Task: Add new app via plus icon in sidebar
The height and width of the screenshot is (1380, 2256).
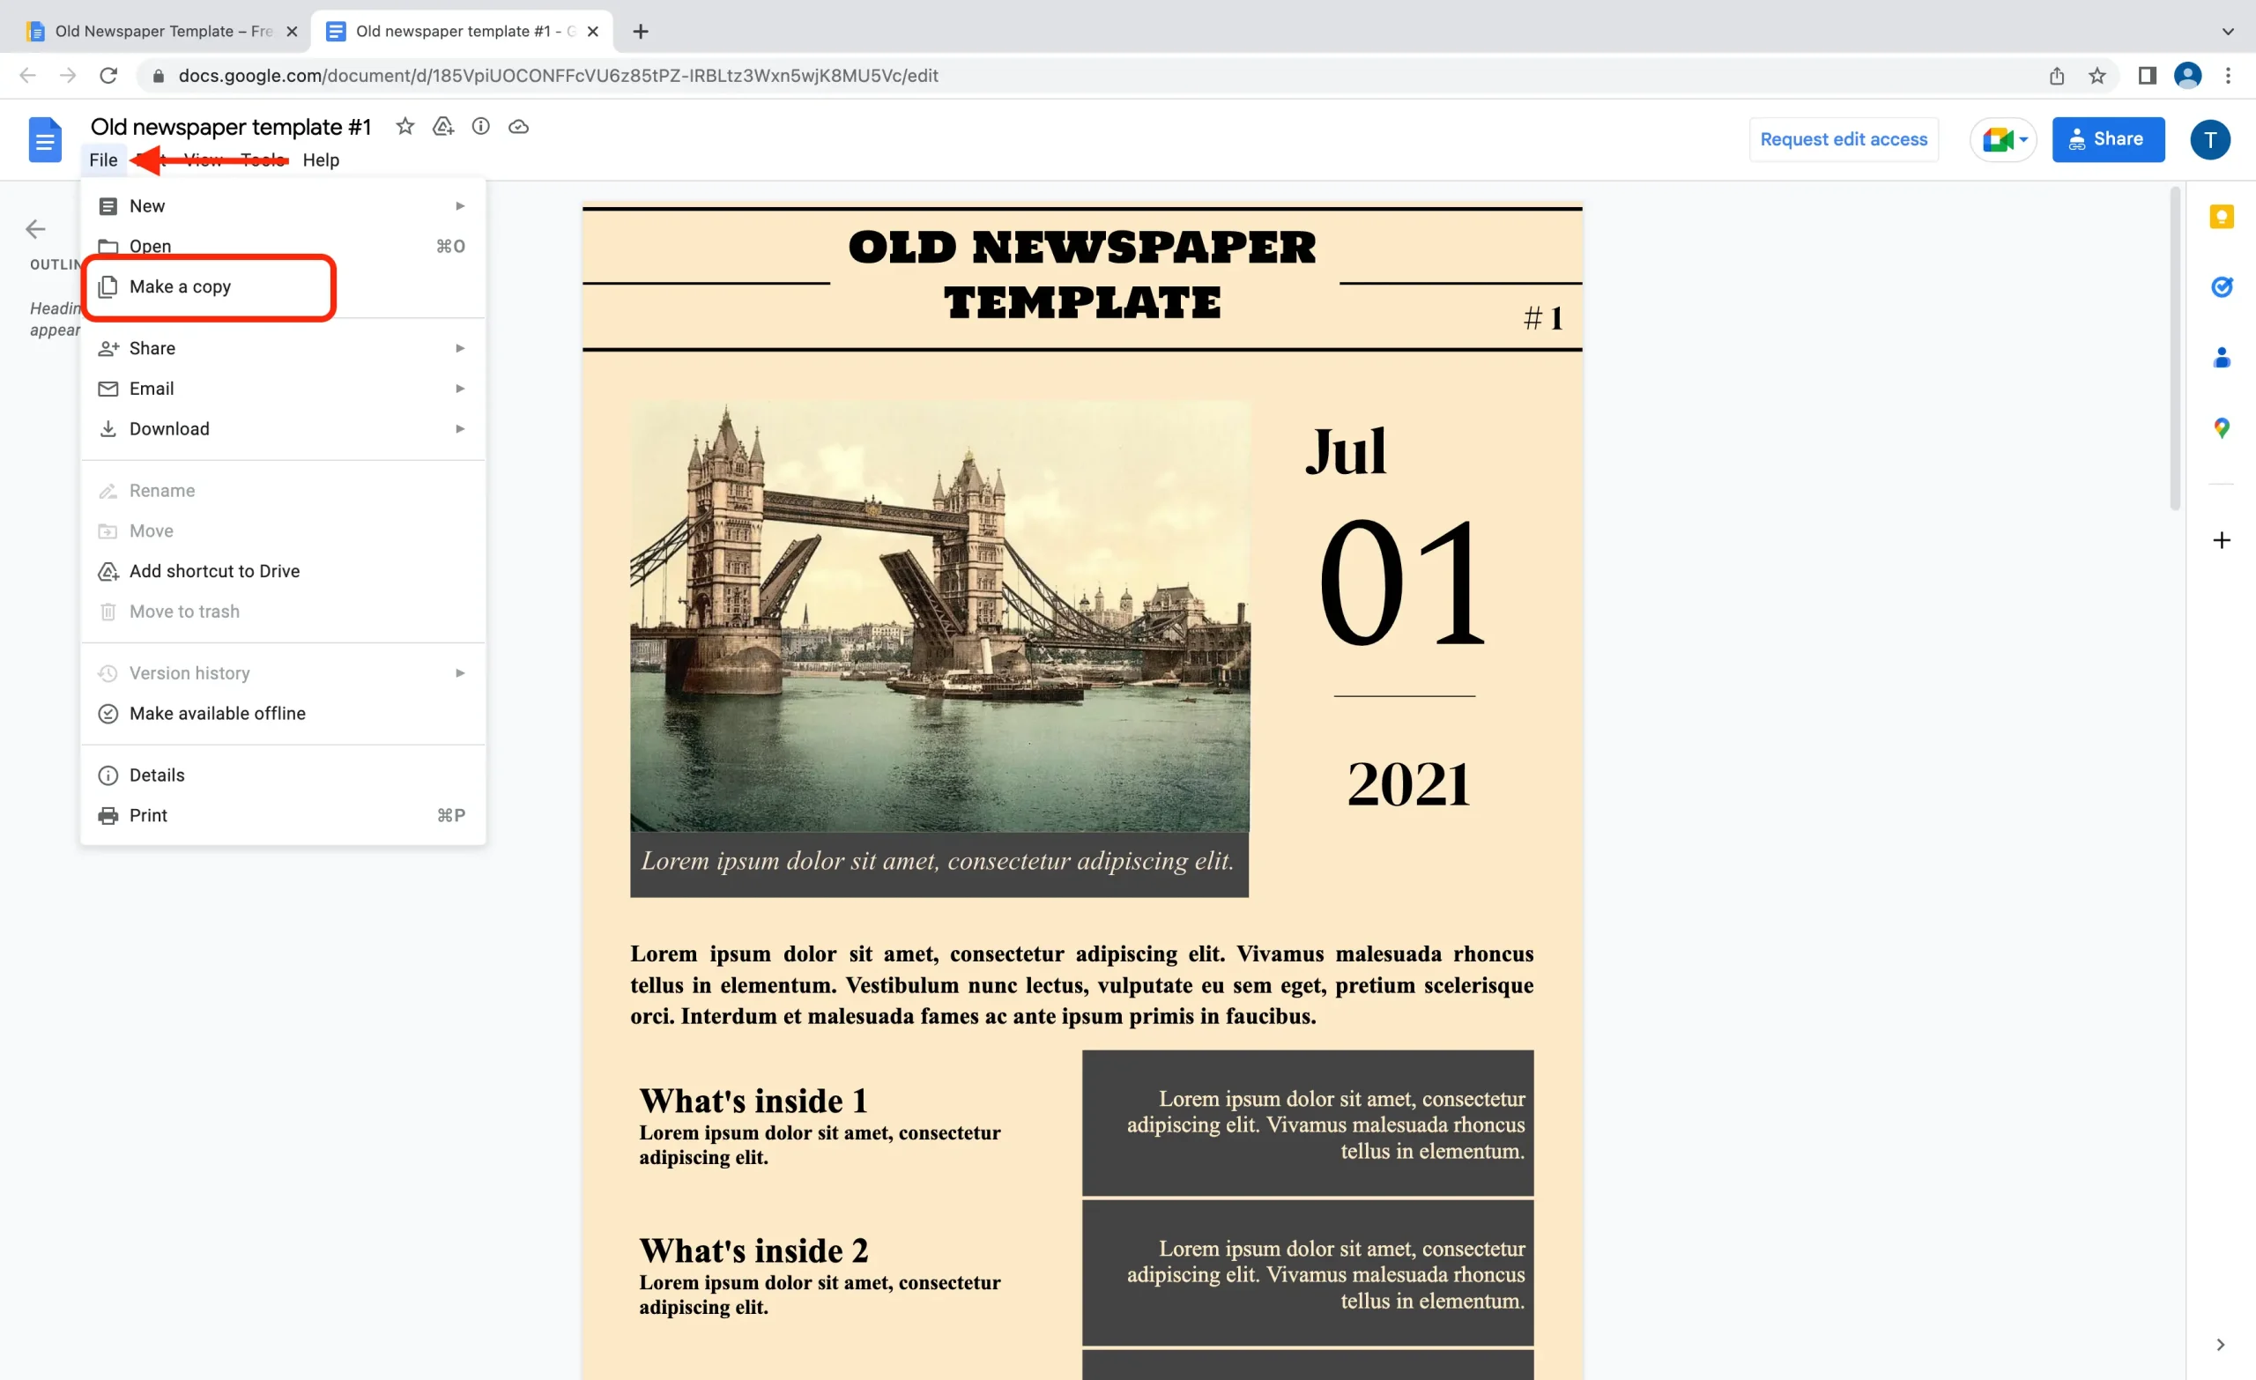Action: (x=2223, y=539)
